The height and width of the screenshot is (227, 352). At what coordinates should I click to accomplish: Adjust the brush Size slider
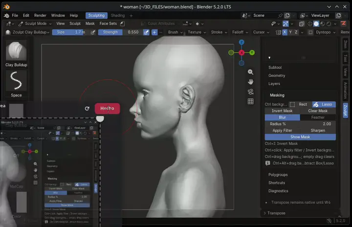point(71,32)
